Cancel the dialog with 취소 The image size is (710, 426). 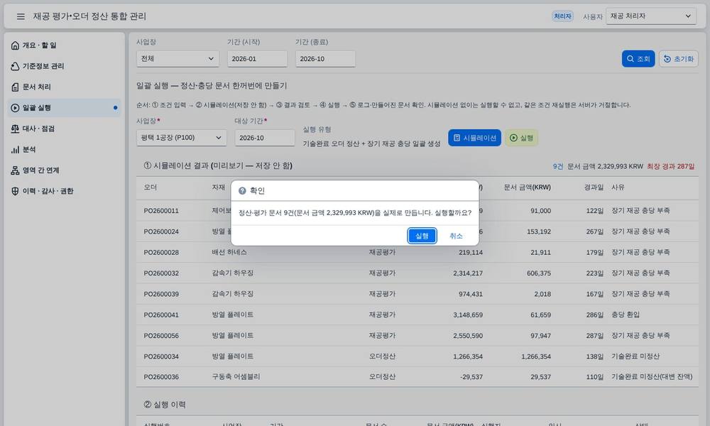[456, 236]
